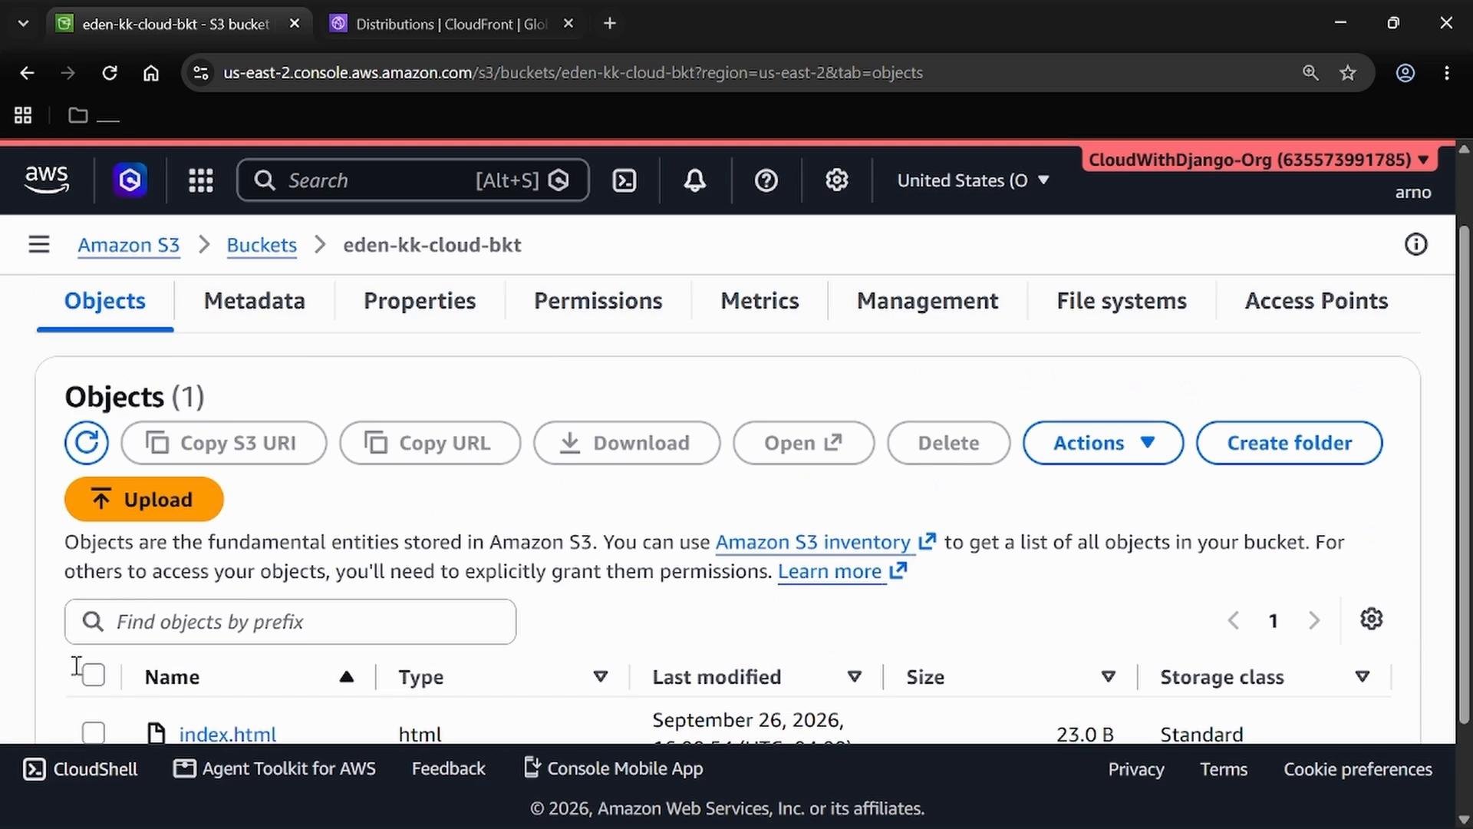Open the browser profile icon
1473x829 pixels.
1405,73
